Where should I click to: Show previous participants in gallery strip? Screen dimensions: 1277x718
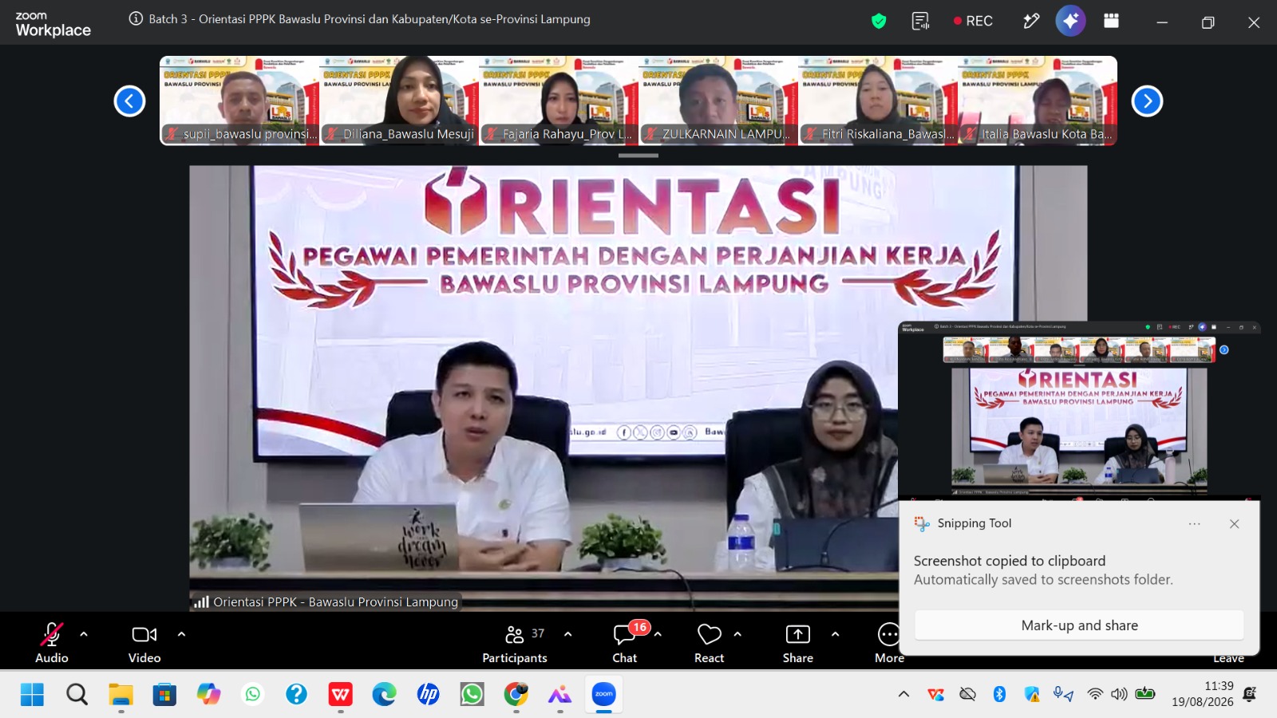click(129, 101)
